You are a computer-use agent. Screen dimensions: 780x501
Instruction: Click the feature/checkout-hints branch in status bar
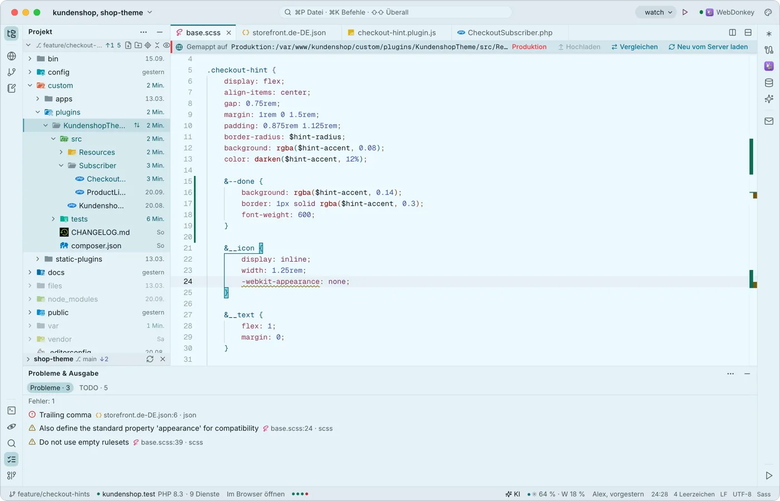[x=49, y=494]
